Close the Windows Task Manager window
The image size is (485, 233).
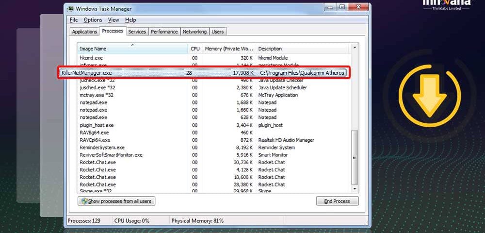[358, 7]
